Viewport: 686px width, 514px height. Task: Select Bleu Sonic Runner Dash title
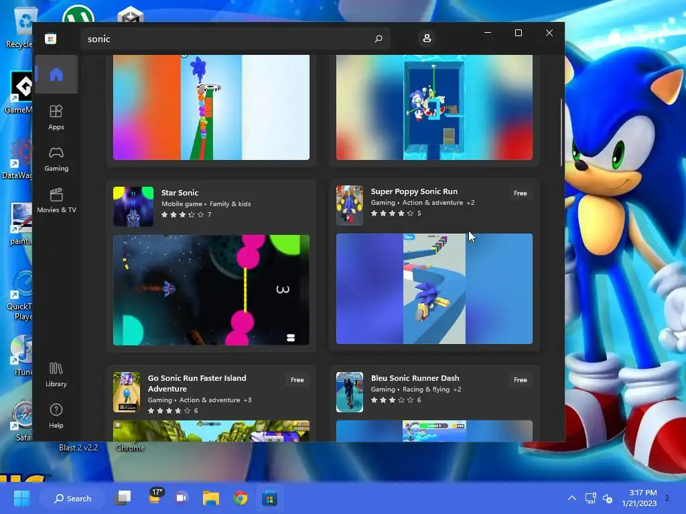pyautogui.click(x=415, y=378)
